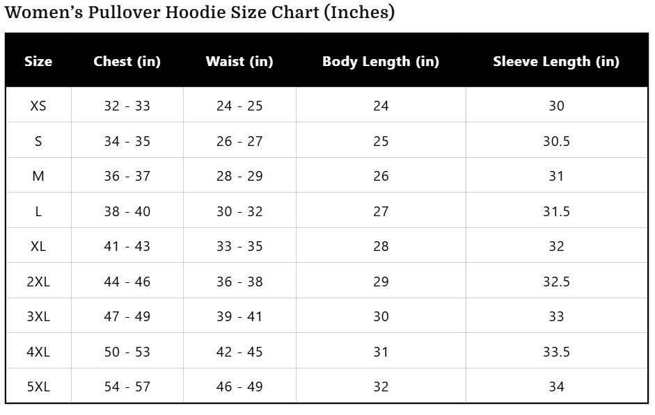Click the chest value 38 - 40

[x=127, y=211]
